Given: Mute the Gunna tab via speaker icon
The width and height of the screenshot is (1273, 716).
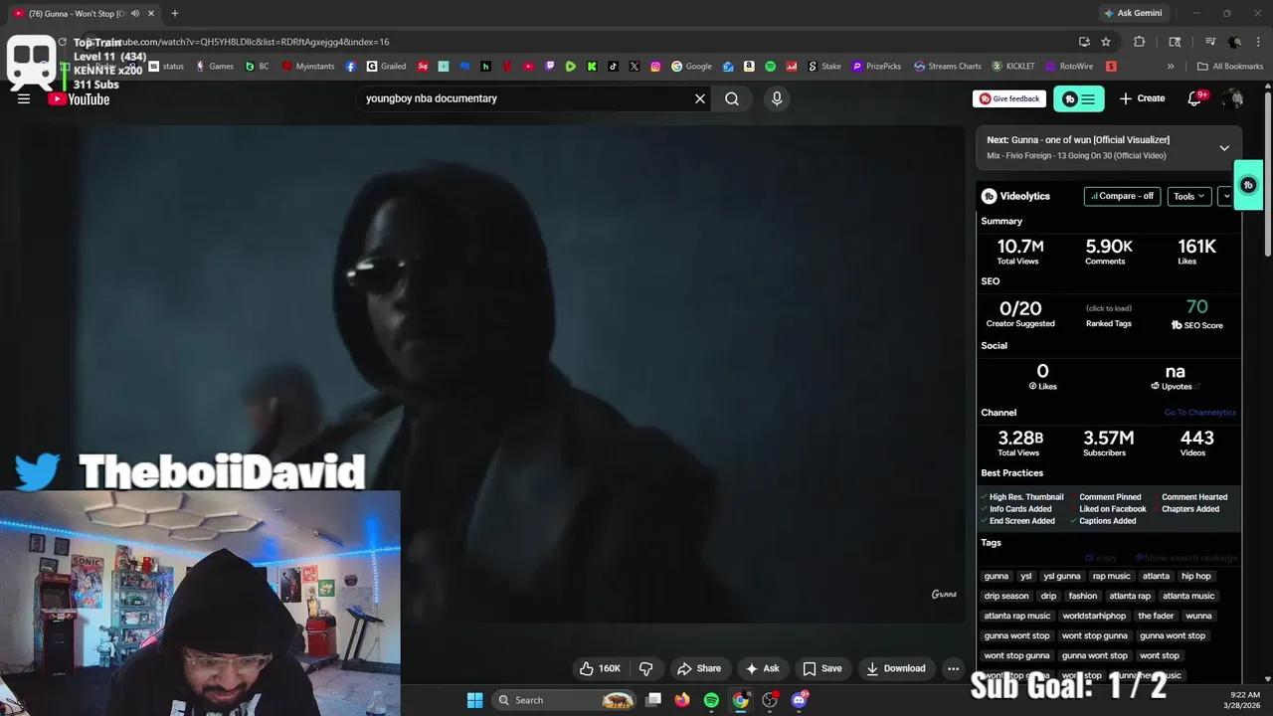Looking at the screenshot, I should 134,13.
